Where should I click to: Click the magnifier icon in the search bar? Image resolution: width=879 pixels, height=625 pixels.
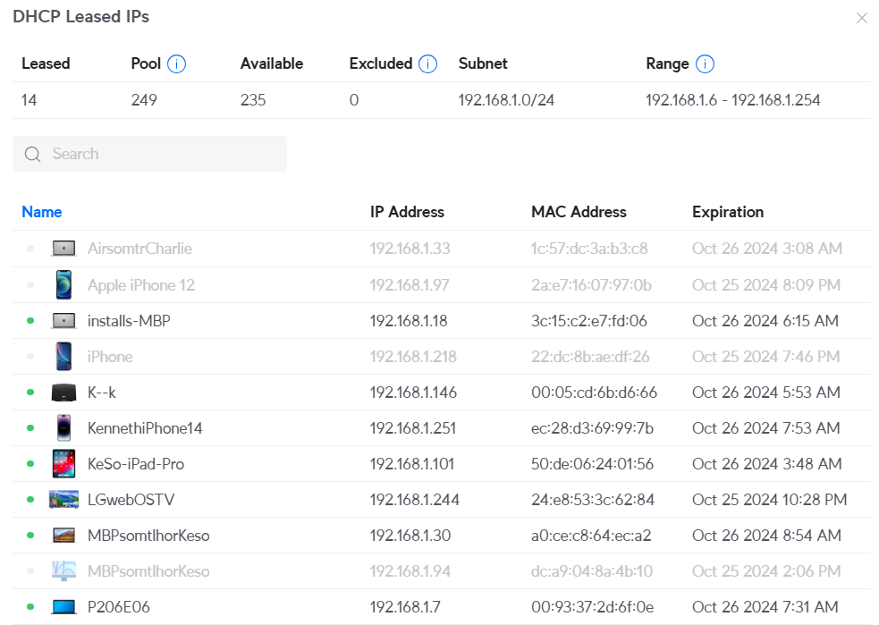pyautogui.click(x=32, y=154)
